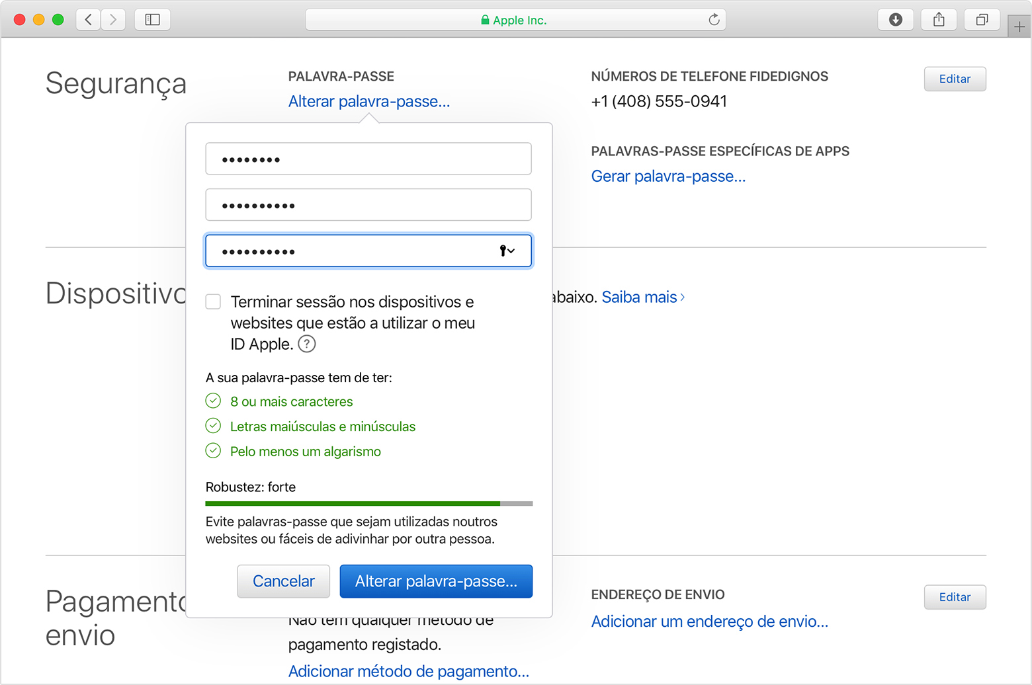Viewport: 1032px width, 685px height.
Task: Click the current password field
Action: click(x=368, y=159)
